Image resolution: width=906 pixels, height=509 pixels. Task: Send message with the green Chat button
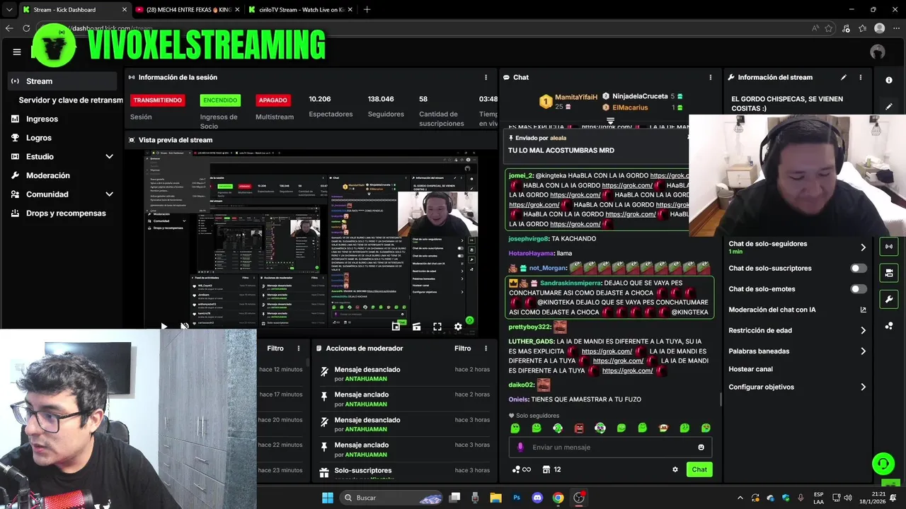pyautogui.click(x=699, y=469)
